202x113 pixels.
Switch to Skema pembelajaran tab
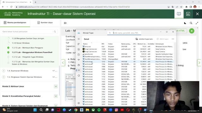tap(15, 23)
